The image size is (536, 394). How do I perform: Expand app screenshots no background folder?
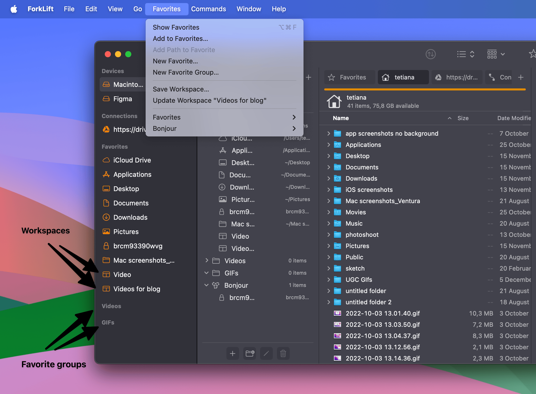coord(329,133)
